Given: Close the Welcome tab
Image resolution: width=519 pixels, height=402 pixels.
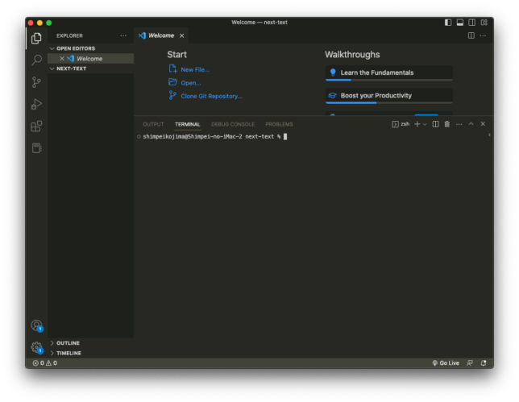Looking at the screenshot, I should pos(181,35).
